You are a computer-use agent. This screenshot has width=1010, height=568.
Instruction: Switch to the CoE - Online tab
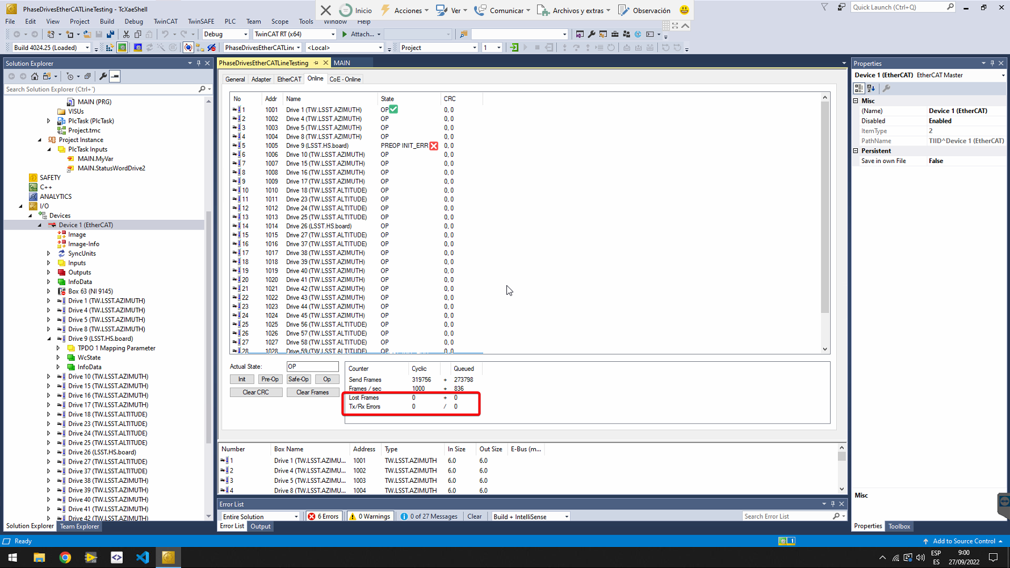pos(345,80)
